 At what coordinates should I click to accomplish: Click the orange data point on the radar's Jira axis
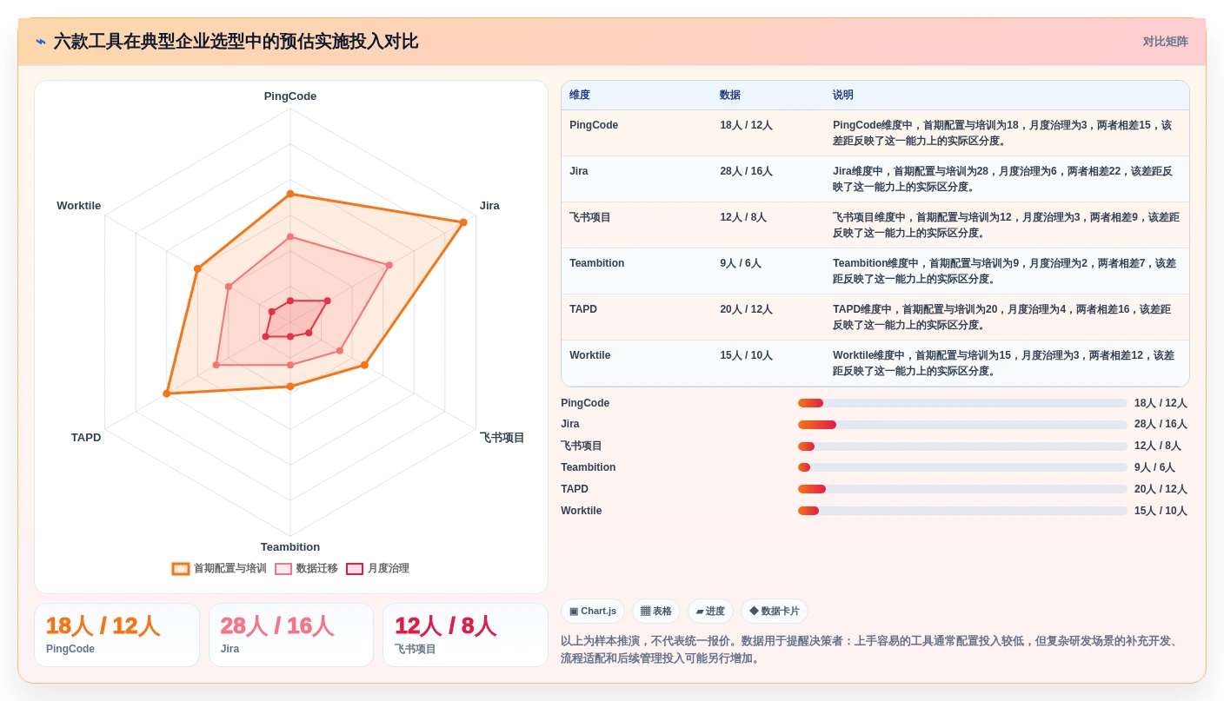[x=463, y=222]
